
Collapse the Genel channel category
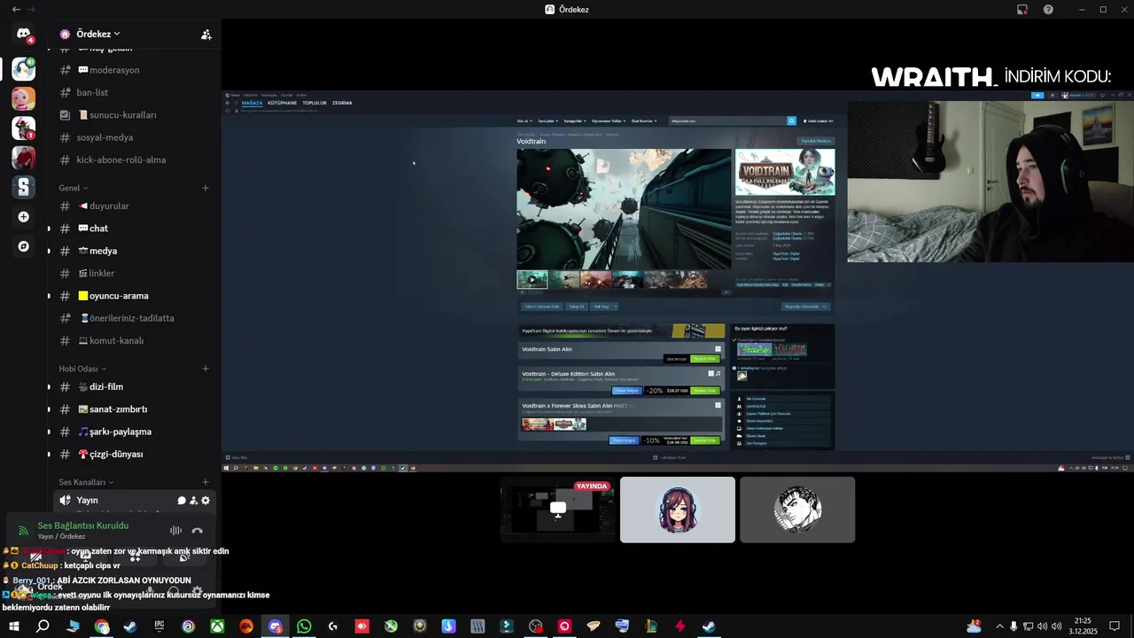click(74, 188)
